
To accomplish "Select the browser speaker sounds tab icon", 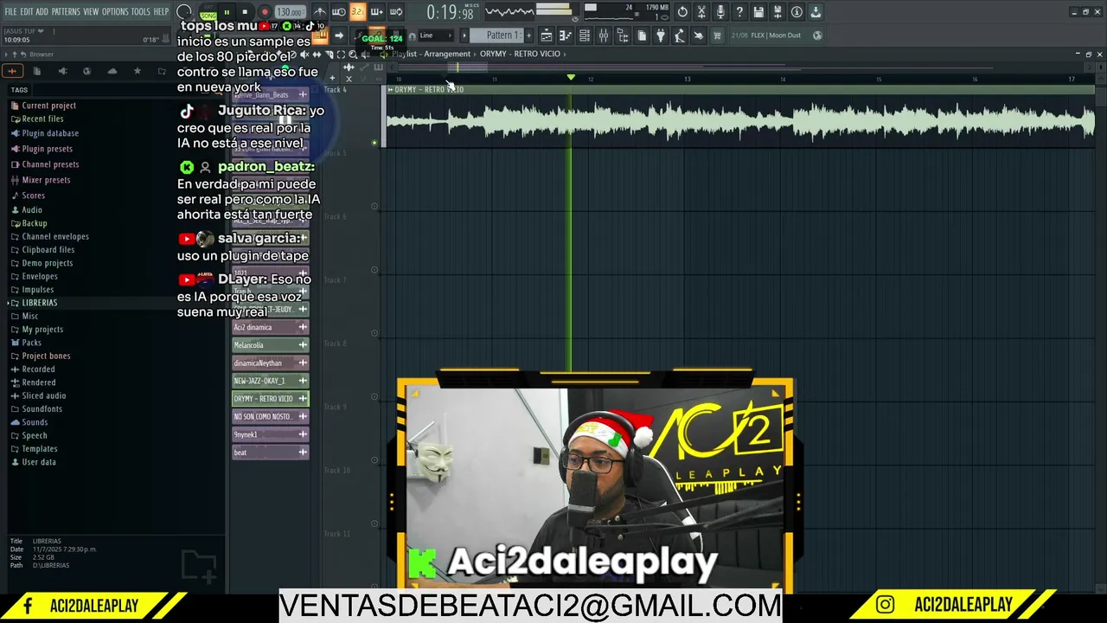I will [62, 71].
